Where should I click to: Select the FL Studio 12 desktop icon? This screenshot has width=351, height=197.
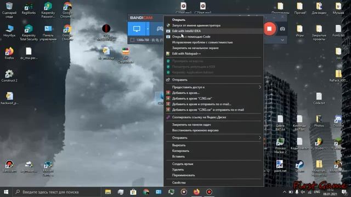319,143
